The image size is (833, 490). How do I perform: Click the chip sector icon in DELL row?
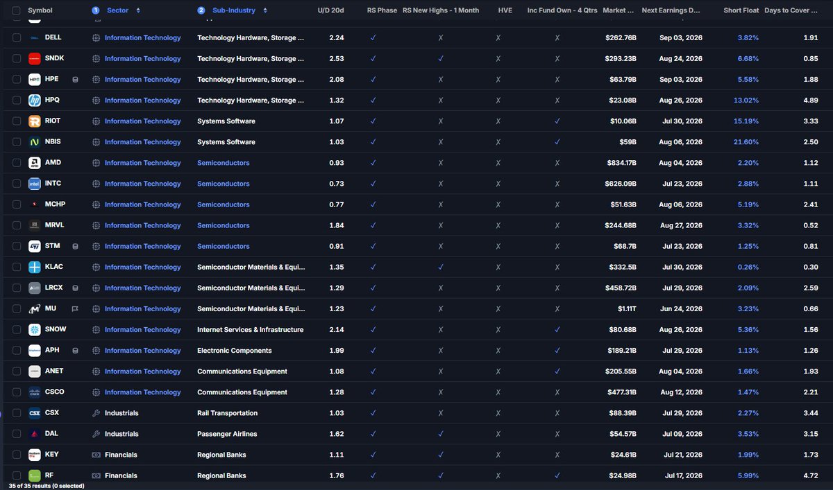click(96, 38)
